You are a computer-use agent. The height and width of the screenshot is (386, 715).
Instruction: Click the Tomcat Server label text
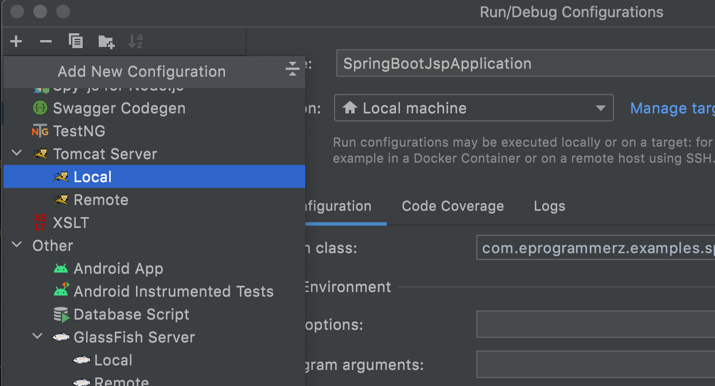105,154
